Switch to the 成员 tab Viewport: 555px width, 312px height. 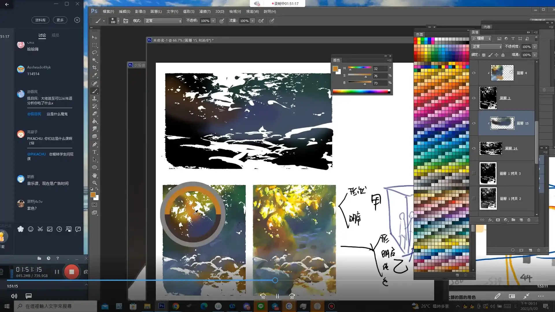click(x=55, y=35)
